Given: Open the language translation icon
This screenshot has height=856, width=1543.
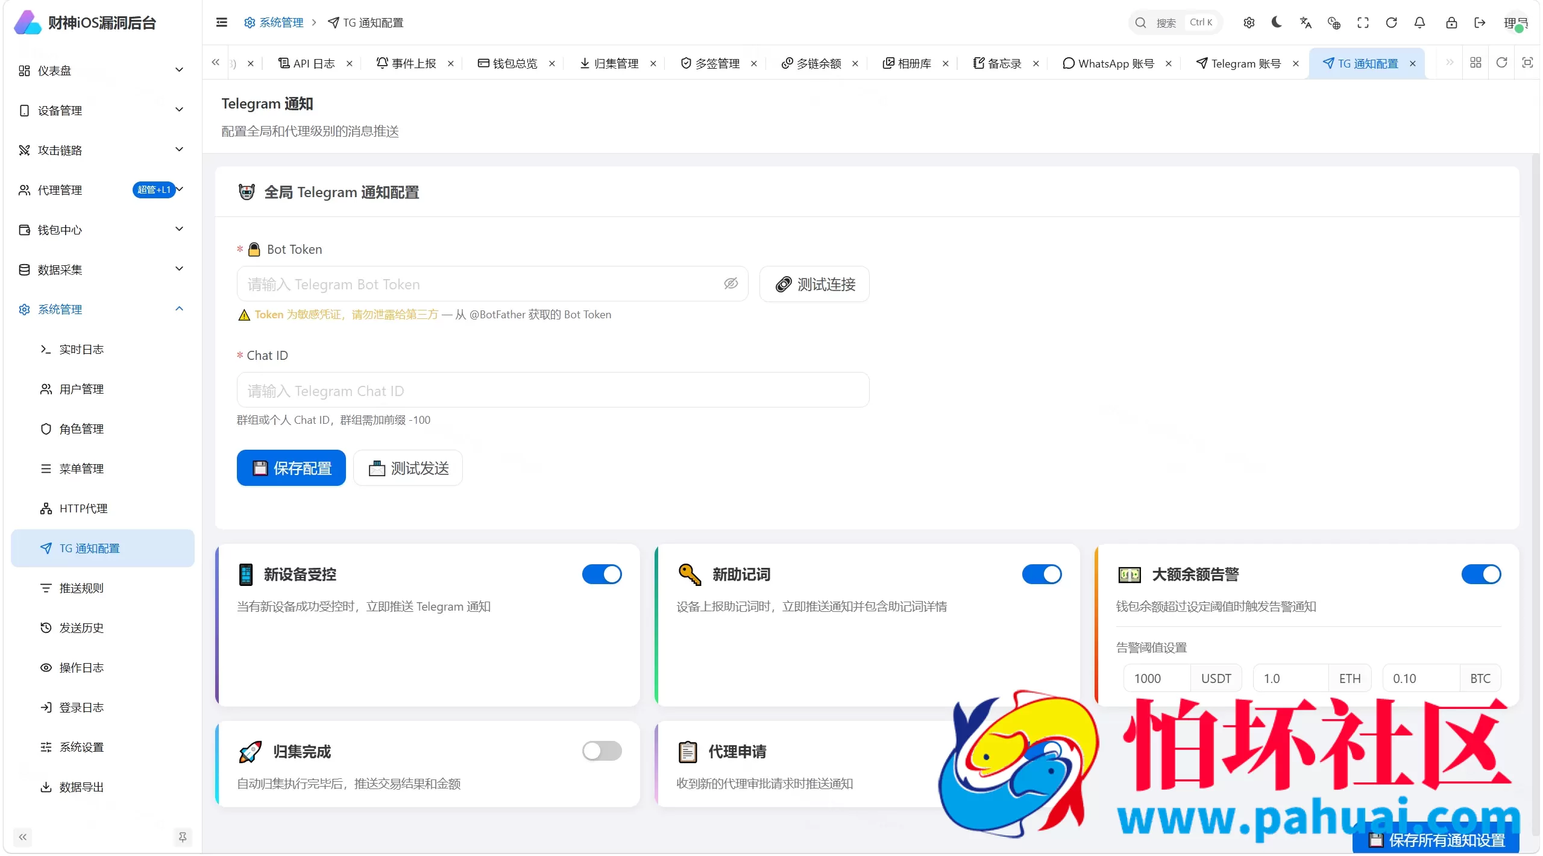Looking at the screenshot, I should pyautogui.click(x=1306, y=22).
